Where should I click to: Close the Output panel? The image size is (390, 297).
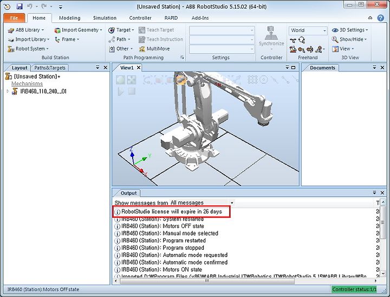click(x=382, y=193)
